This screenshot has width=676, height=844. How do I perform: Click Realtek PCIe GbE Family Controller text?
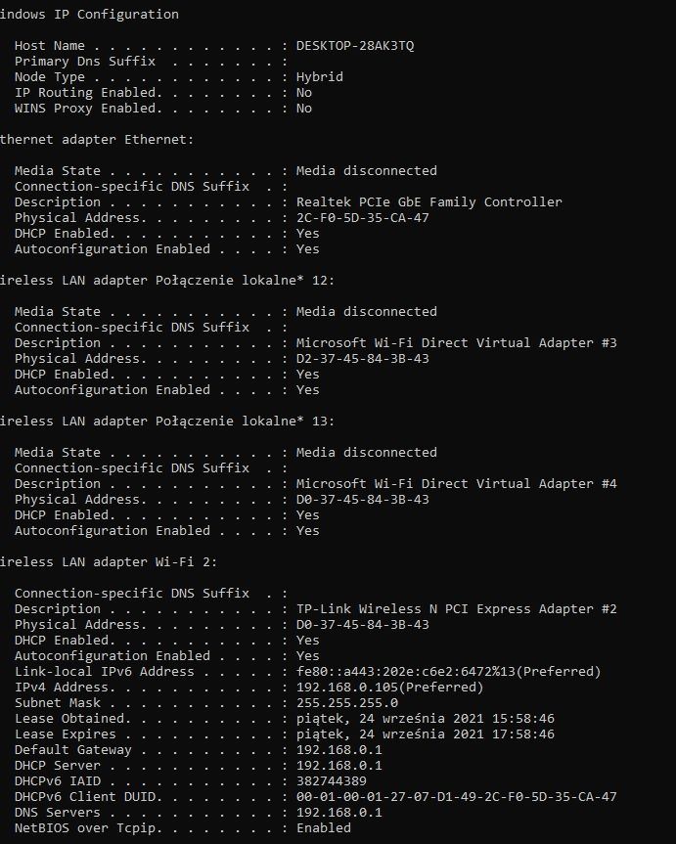(428, 202)
